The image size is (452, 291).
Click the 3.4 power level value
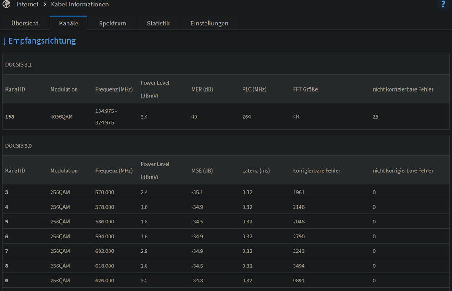tap(144, 116)
